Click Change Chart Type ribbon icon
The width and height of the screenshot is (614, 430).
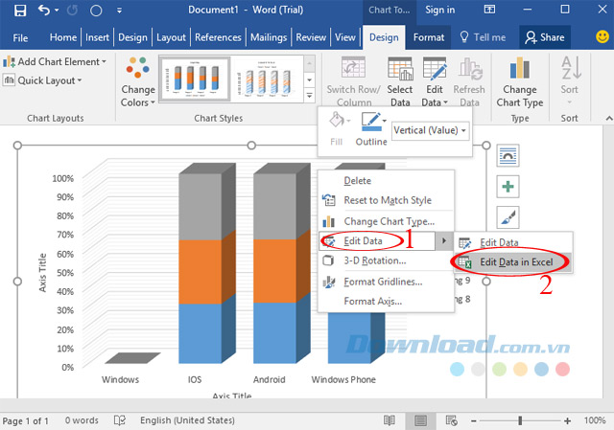[x=520, y=81]
